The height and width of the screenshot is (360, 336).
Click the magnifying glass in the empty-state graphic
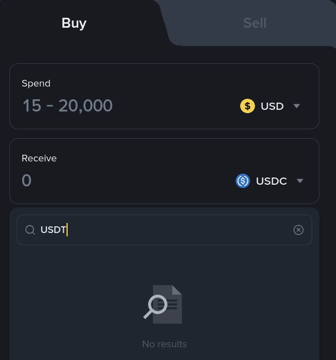[156, 307]
